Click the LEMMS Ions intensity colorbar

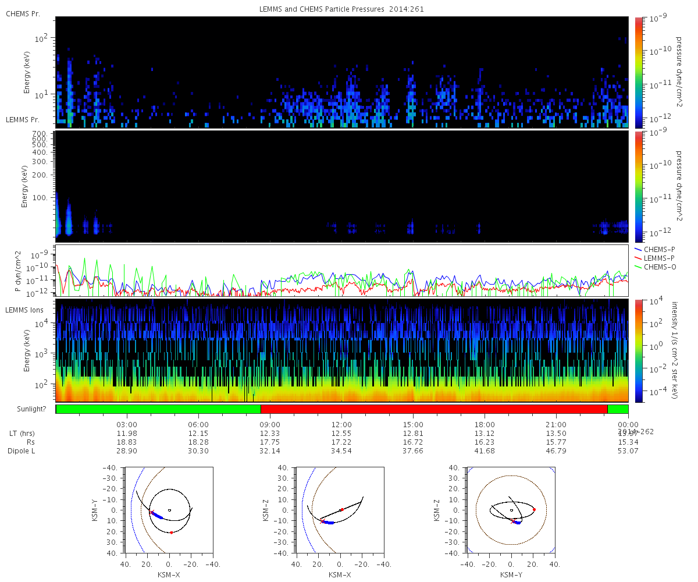638,350
